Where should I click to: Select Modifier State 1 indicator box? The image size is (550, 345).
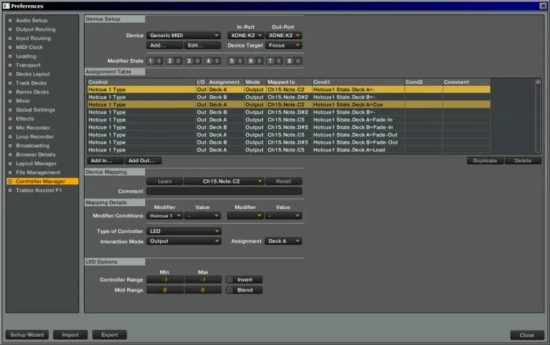(151, 61)
